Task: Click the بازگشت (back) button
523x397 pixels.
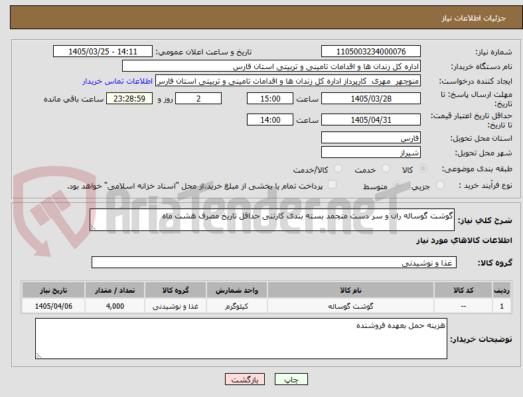Action: 245,379
